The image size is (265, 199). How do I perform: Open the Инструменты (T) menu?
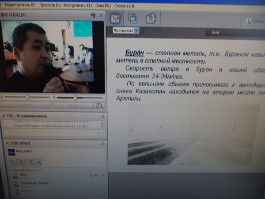(x=79, y=5)
